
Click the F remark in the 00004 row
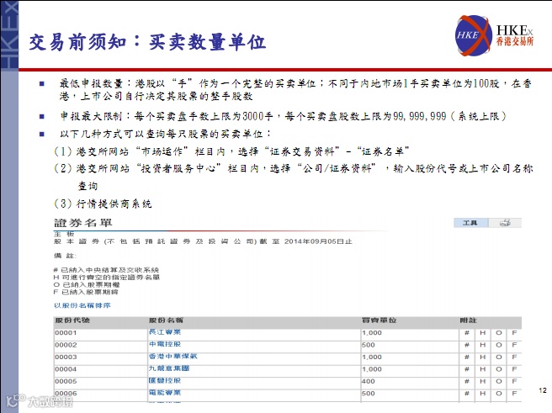[514, 369]
